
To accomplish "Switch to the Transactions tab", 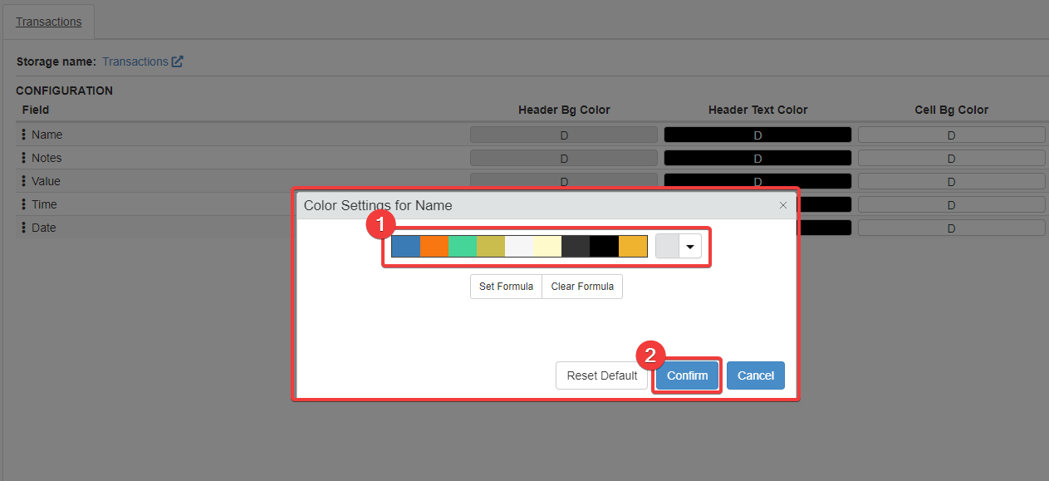I will coord(49,22).
